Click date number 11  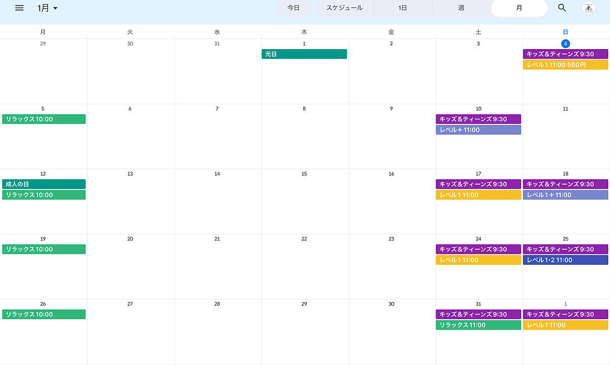pos(565,109)
